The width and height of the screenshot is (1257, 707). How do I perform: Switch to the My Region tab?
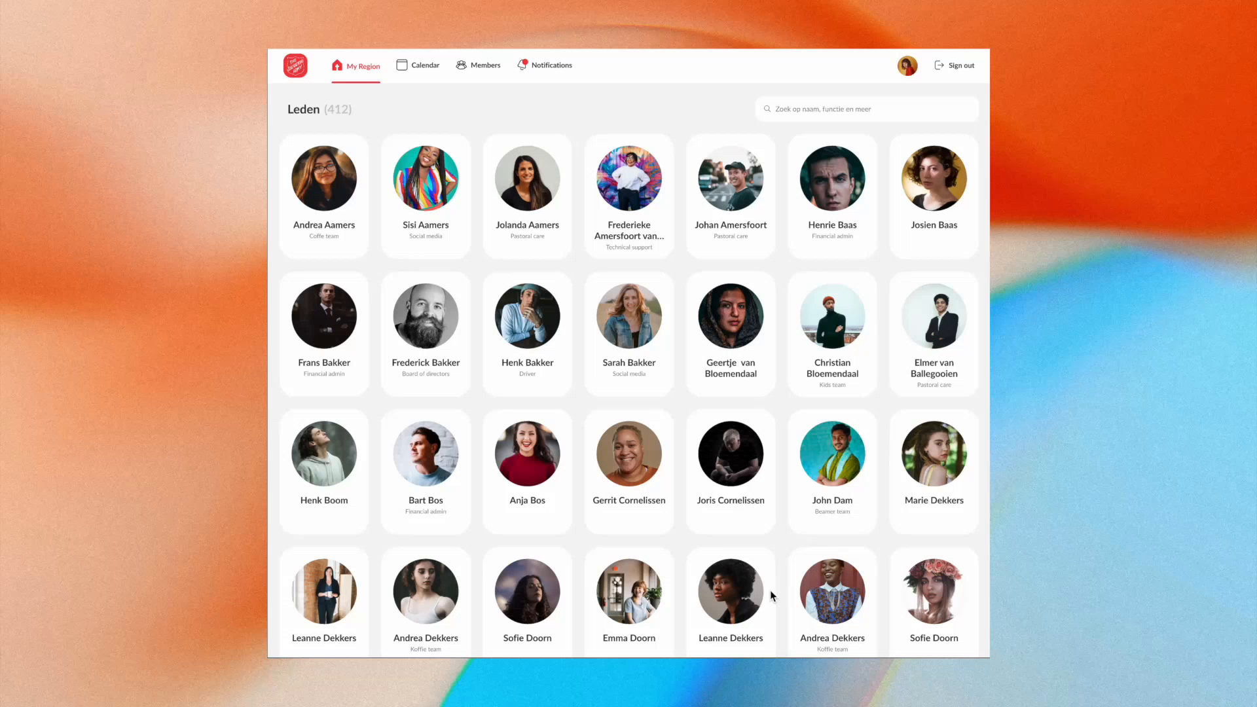355,65
